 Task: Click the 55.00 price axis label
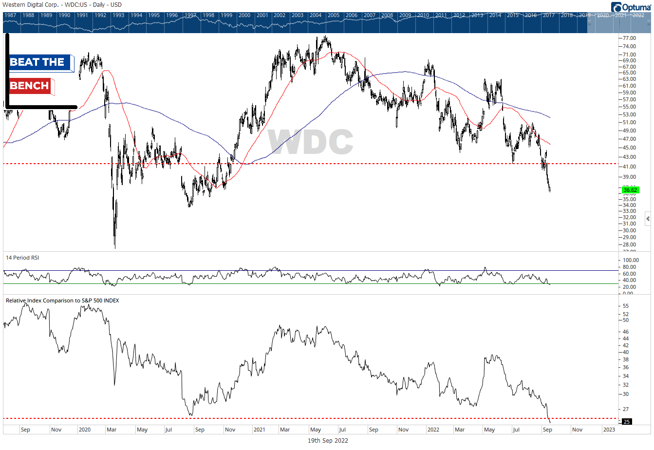click(x=629, y=107)
